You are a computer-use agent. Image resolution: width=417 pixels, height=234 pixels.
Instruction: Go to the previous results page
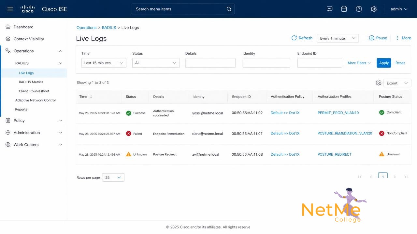point(371,177)
